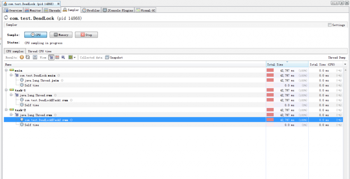Click the com.test.DeadLock.main method icon

point(17,75)
